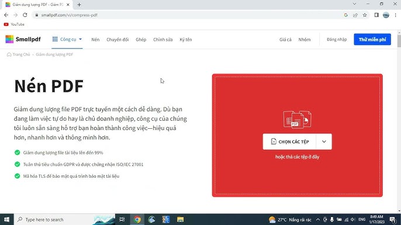Open the Ghép menu item
The height and width of the screenshot is (225, 401).
[141, 40]
